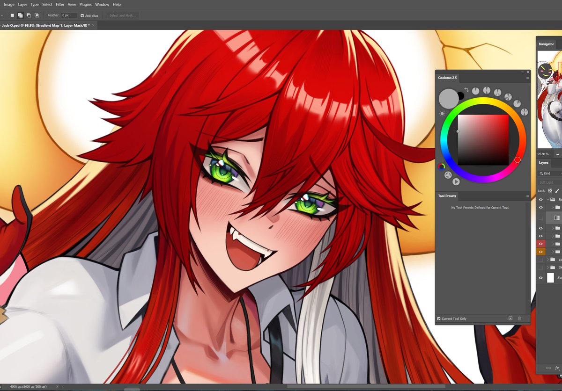Collapse the top layer group chevron
This screenshot has width=562, height=391.
pos(548,199)
